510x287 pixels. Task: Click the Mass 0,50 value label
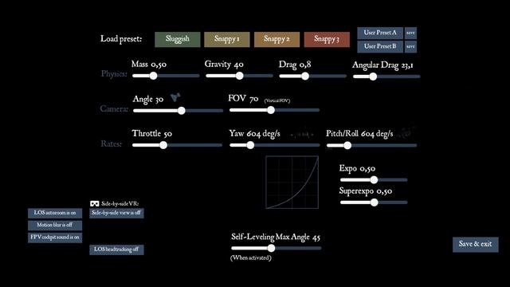149,65
